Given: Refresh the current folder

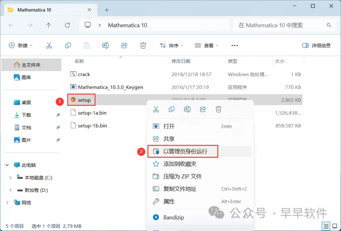Looking at the screenshot, I should point(68,25).
